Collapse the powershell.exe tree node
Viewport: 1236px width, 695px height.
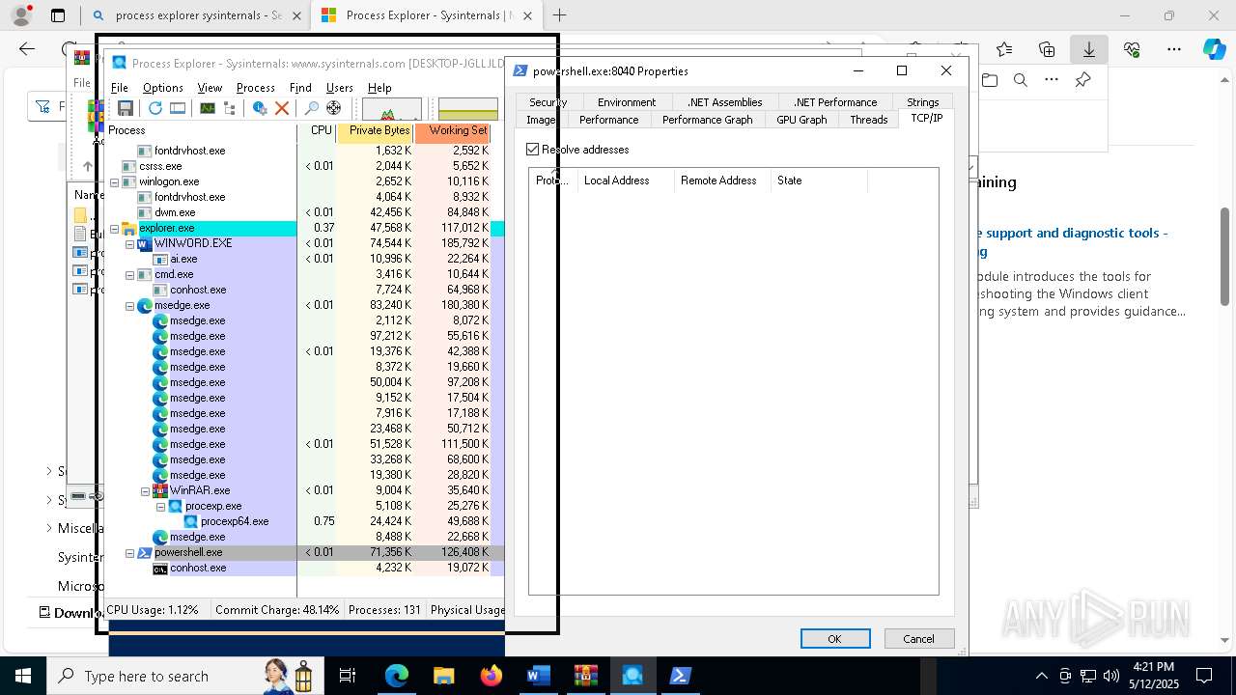[129, 553]
